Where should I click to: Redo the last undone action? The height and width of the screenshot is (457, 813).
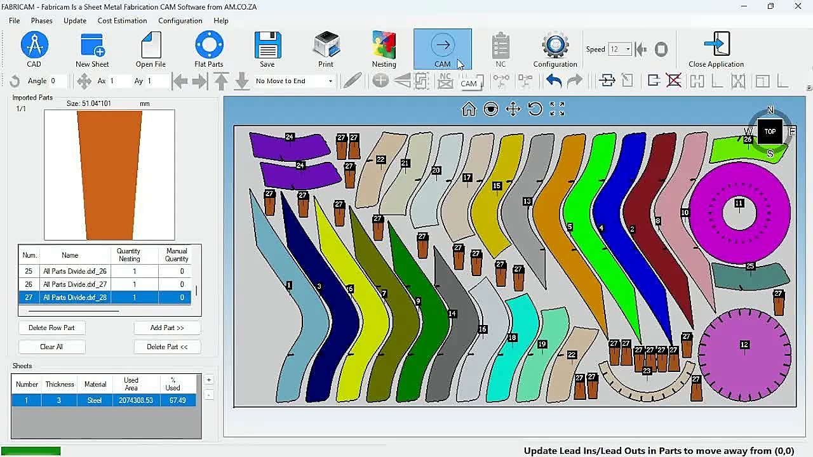(x=575, y=81)
